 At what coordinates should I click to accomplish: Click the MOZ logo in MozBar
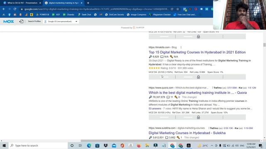(x=8, y=22)
